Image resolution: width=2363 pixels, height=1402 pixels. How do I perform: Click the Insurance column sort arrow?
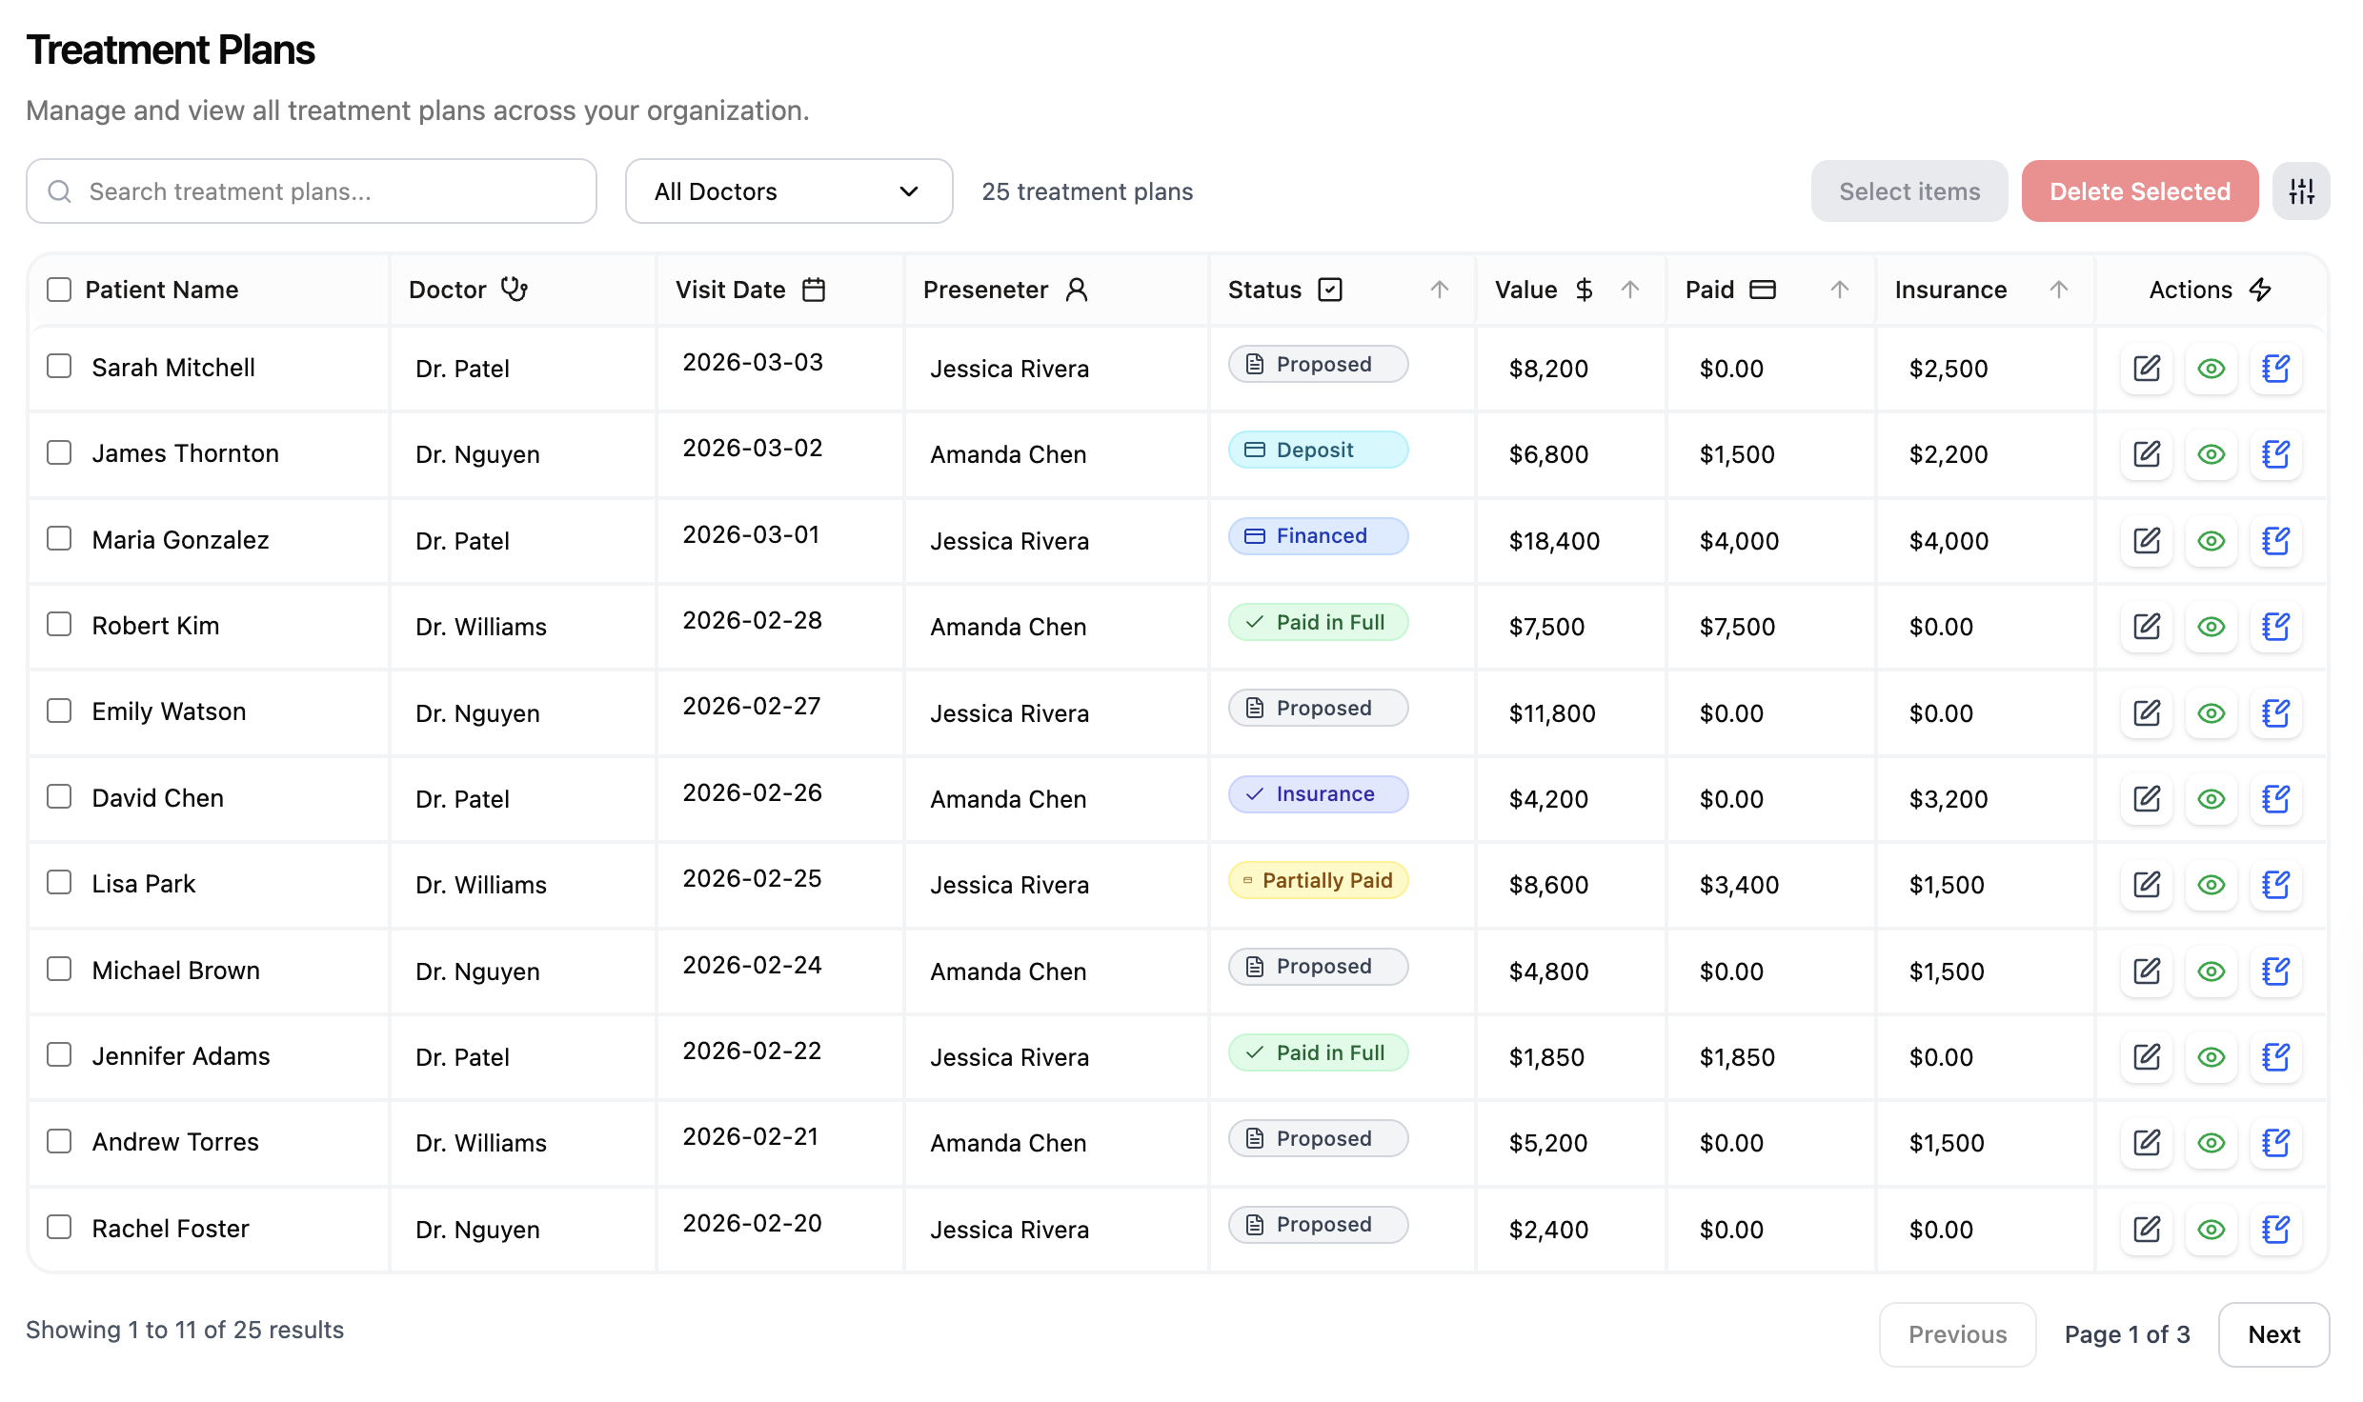[x=2058, y=289]
